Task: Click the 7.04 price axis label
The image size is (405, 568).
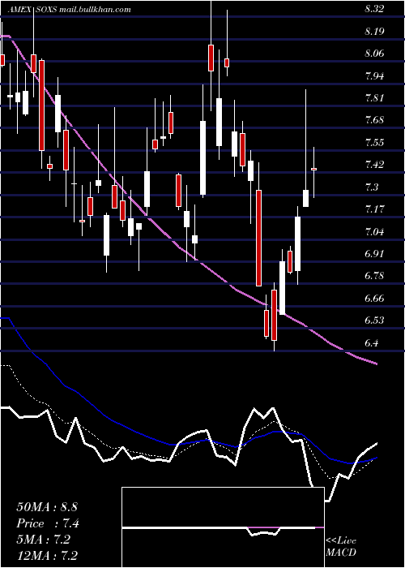Action: 374,231
